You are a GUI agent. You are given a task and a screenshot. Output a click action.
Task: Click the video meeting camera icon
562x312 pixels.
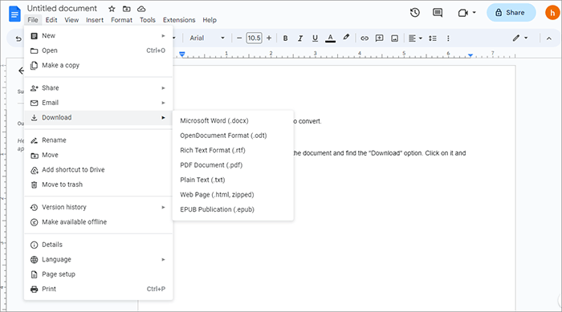pos(463,13)
